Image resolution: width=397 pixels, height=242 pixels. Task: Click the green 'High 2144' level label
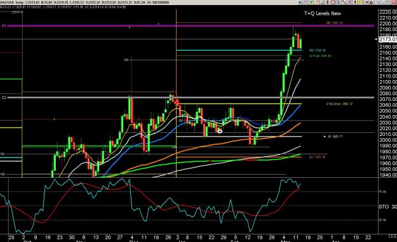click(x=320, y=56)
